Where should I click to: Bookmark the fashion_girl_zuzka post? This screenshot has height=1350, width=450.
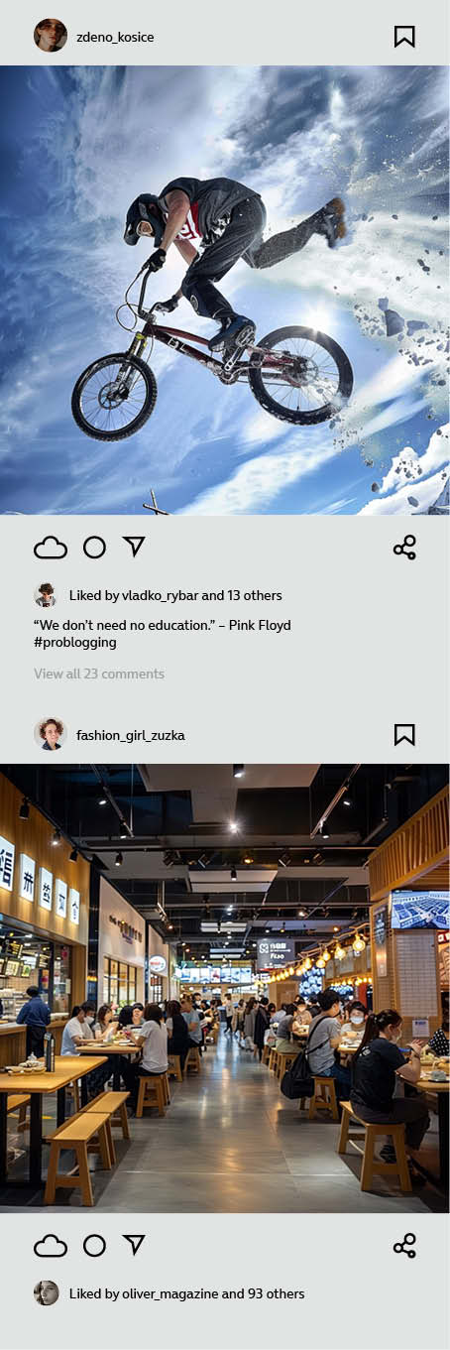[404, 735]
